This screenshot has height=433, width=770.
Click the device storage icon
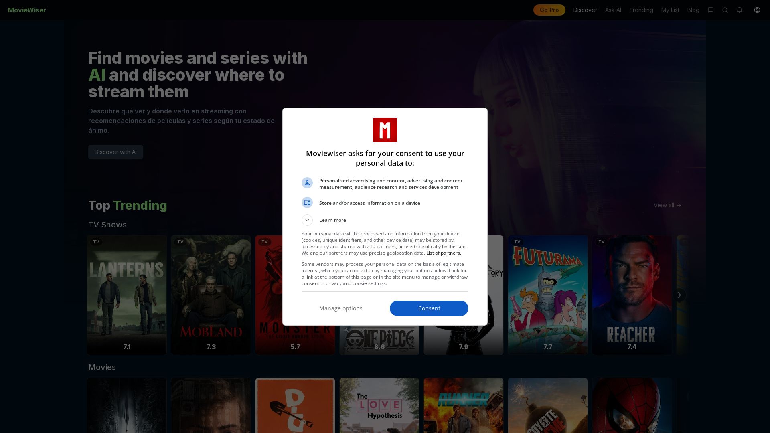pos(307,202)
